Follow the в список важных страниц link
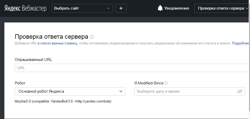250x119 pixels. 58,43
